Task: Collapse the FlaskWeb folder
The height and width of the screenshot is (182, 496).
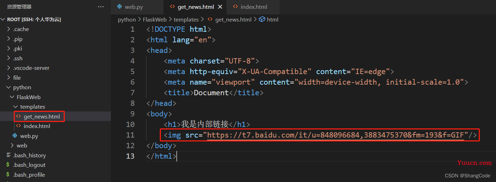Action: point(12,97)
